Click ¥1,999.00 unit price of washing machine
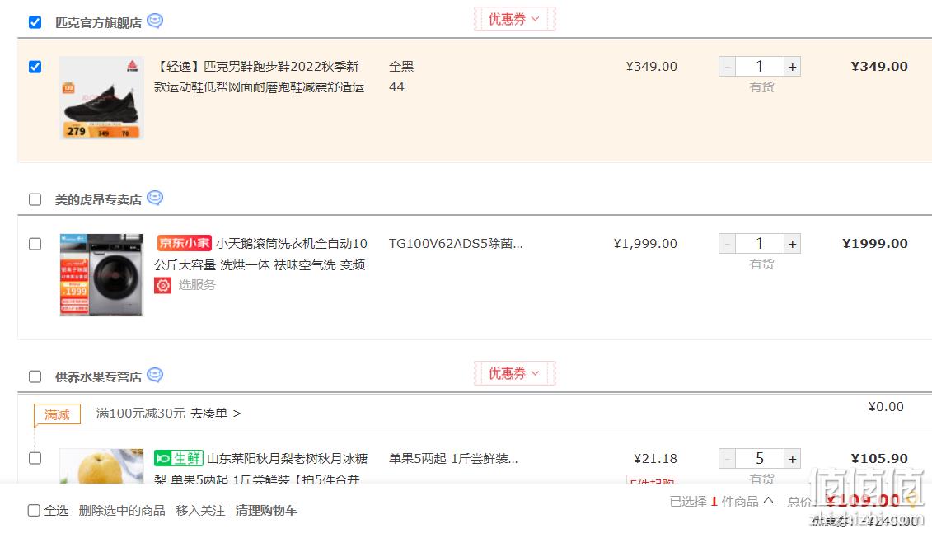 click(645, 244)
